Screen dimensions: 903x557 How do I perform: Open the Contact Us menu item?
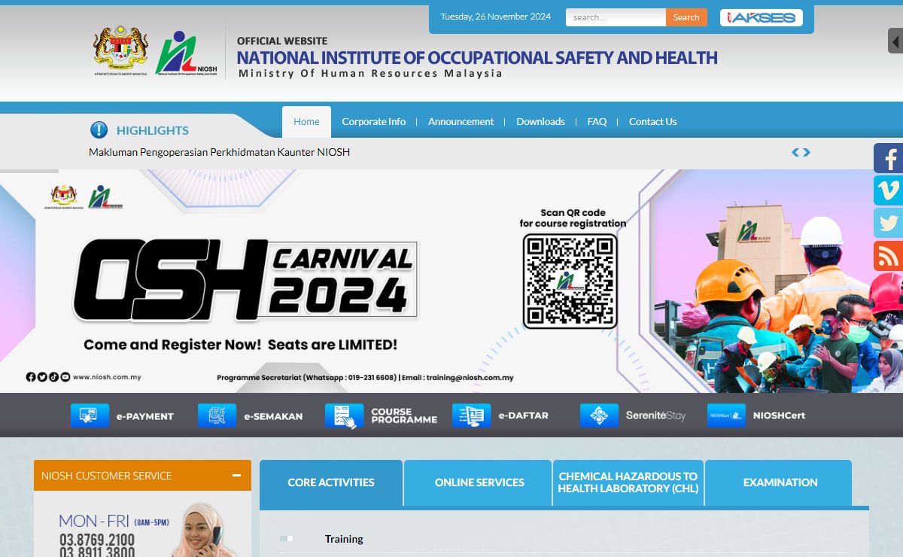click(x=652, y=122)
